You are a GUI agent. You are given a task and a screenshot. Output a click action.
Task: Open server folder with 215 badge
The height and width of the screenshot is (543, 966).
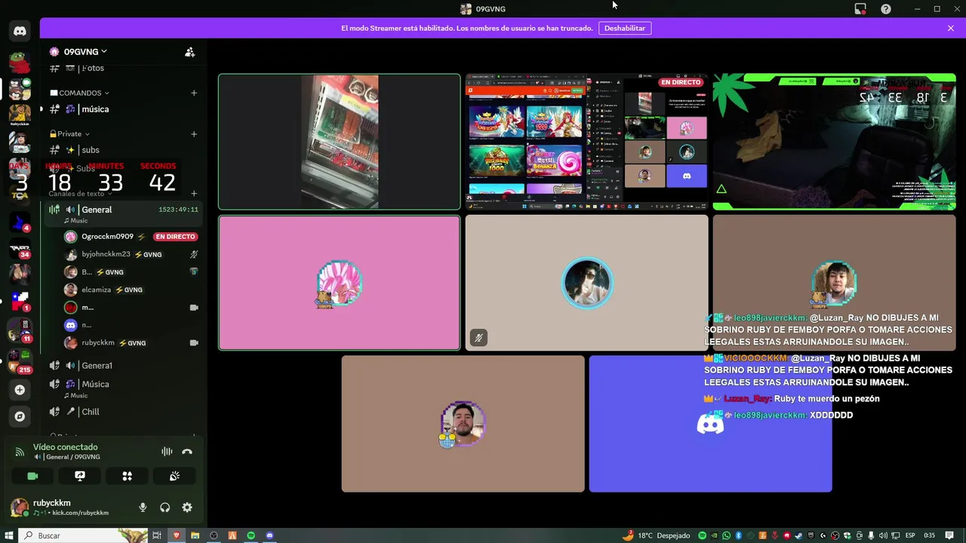[x=20, y=363]
